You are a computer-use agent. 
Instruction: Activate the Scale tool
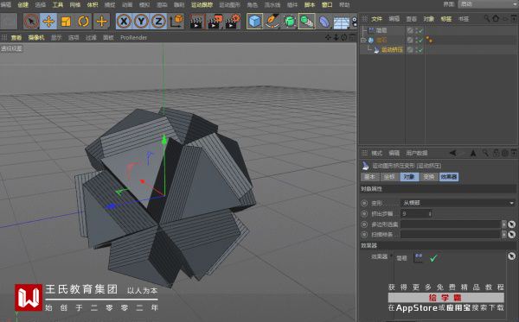click(66, 22)
